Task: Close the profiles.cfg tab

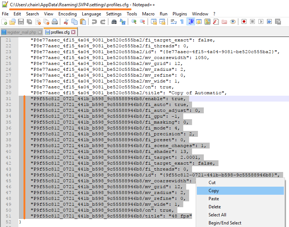Action: pos(73,32)
